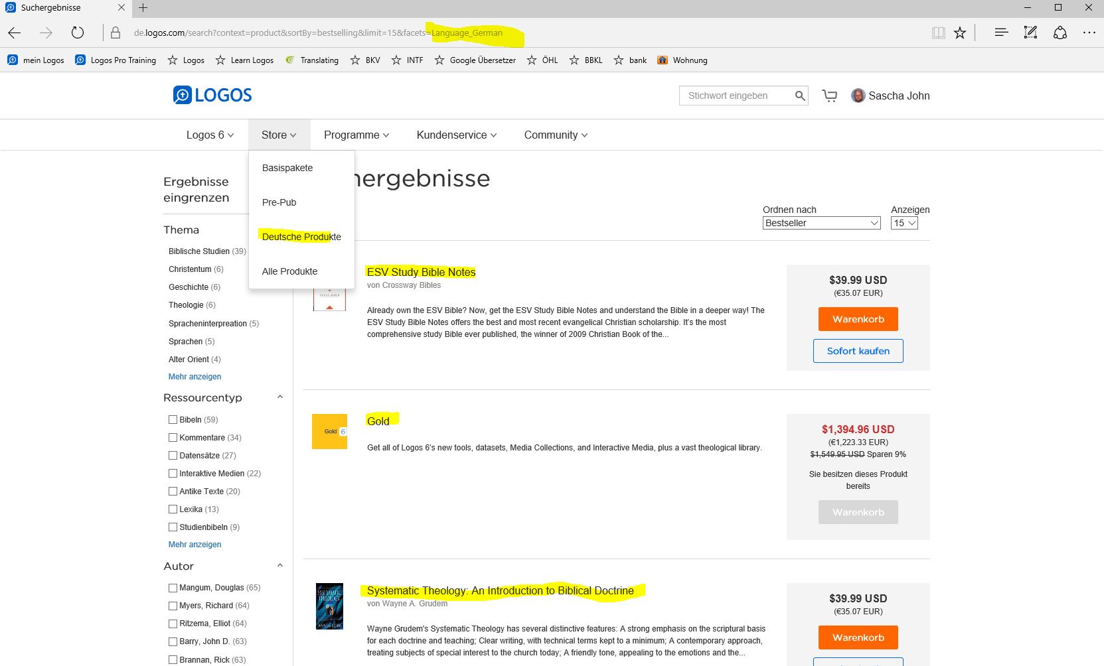Toggle the Store navigation menu
The height and width of the screenshot is (666, 1104).
click(x=279, y=135)
